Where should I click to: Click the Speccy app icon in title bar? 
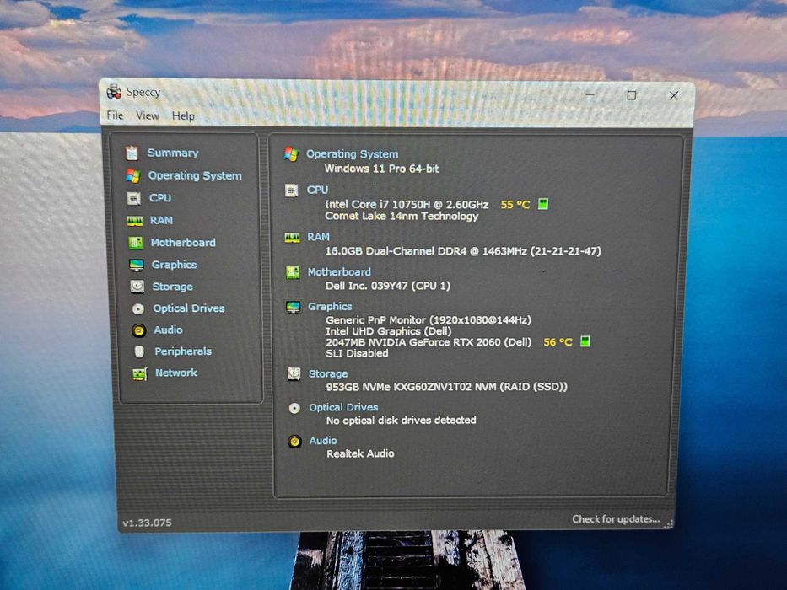(x=114, y=91)
